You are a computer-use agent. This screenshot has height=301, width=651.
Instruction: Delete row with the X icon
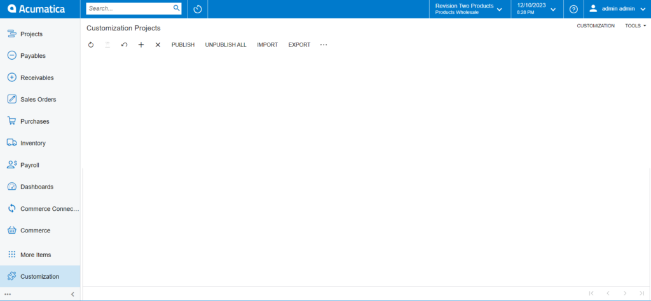158,45
